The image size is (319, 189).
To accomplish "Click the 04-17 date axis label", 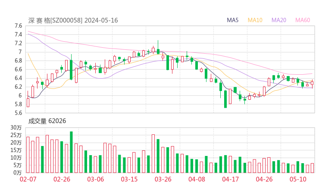I will pyautogui.click(x=231, y=179).
